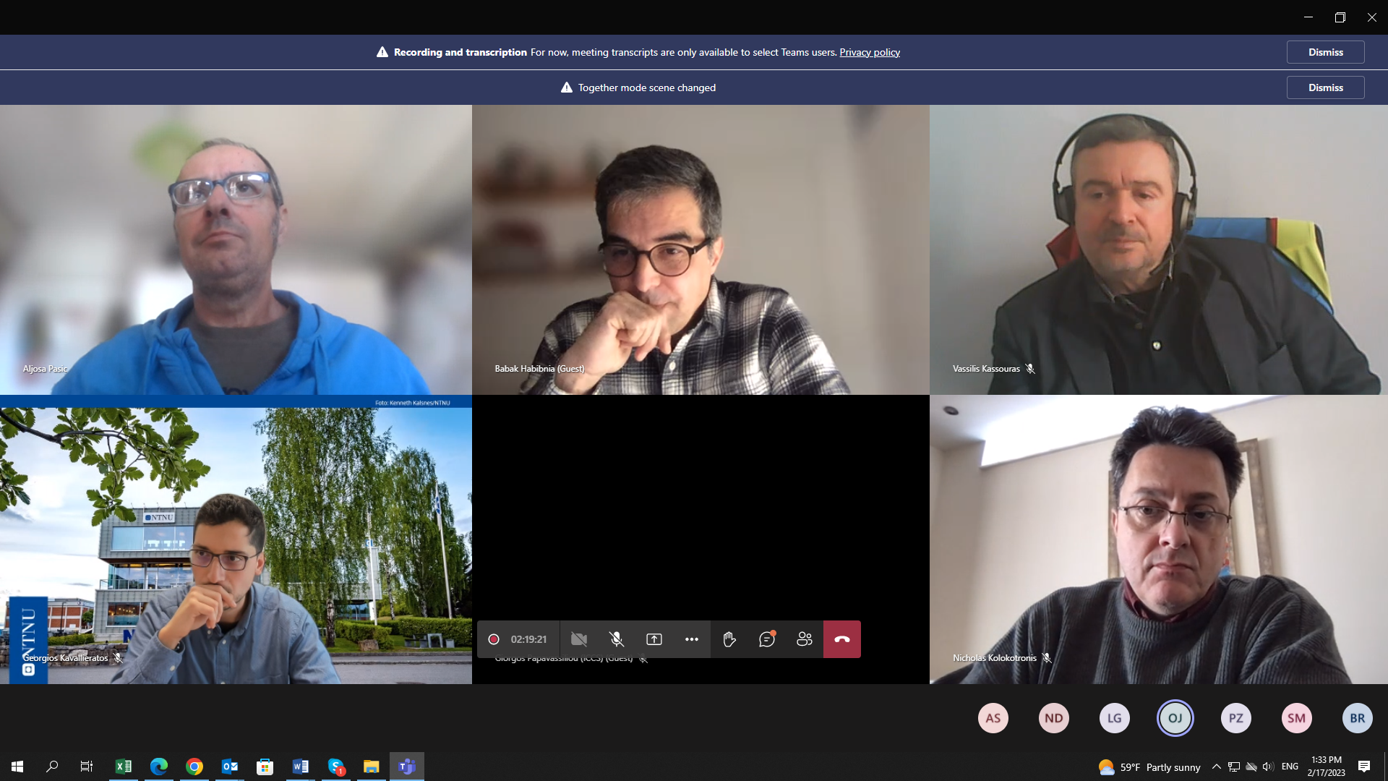Viewport: 1388px width, 781px height.
Task: Expand hidden system tray icons chevron
Action: [x=1216, y=767]
